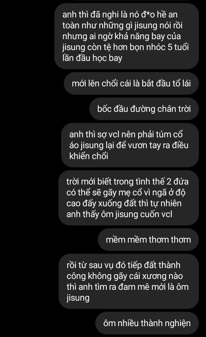
Task: Tap the "bốc đầu đường chân trời" message
Action: click(144, 109)
